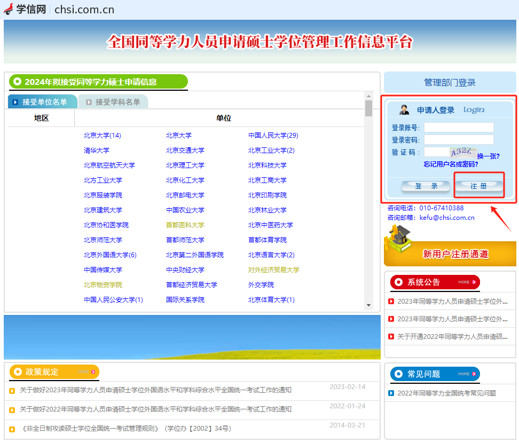Open MORE in 政策规定 section

(86, 371)
